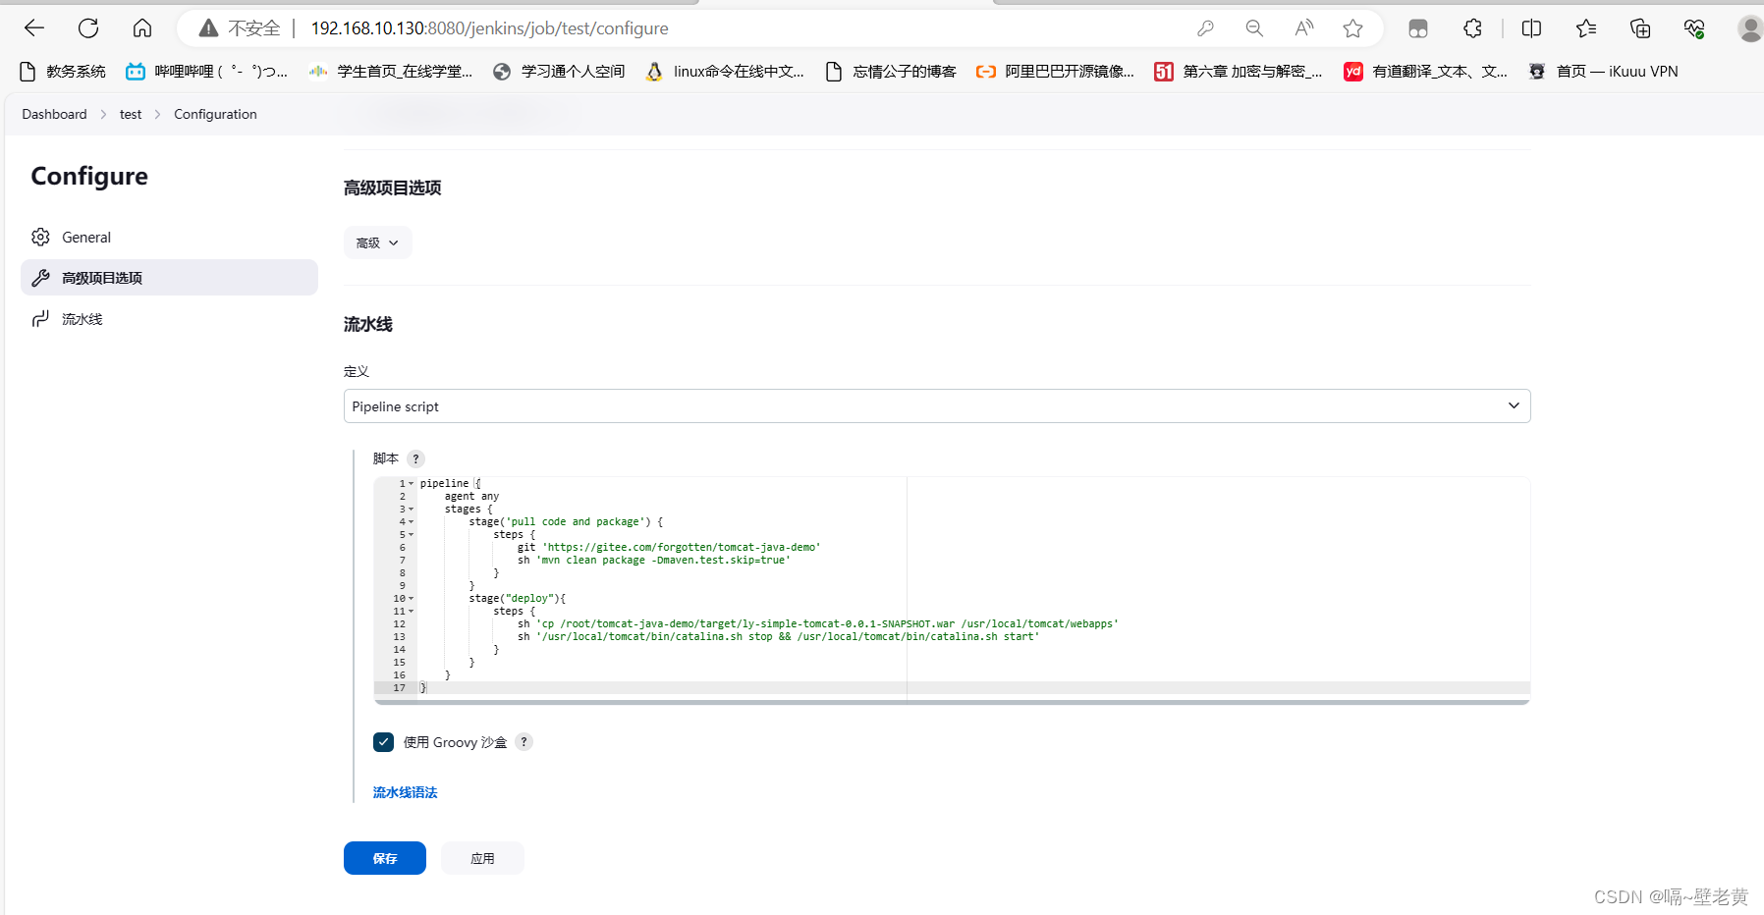Open the saved password key icon
Image resolution: width=1764 pixels, height=915 pixels.
(1205, 28)
